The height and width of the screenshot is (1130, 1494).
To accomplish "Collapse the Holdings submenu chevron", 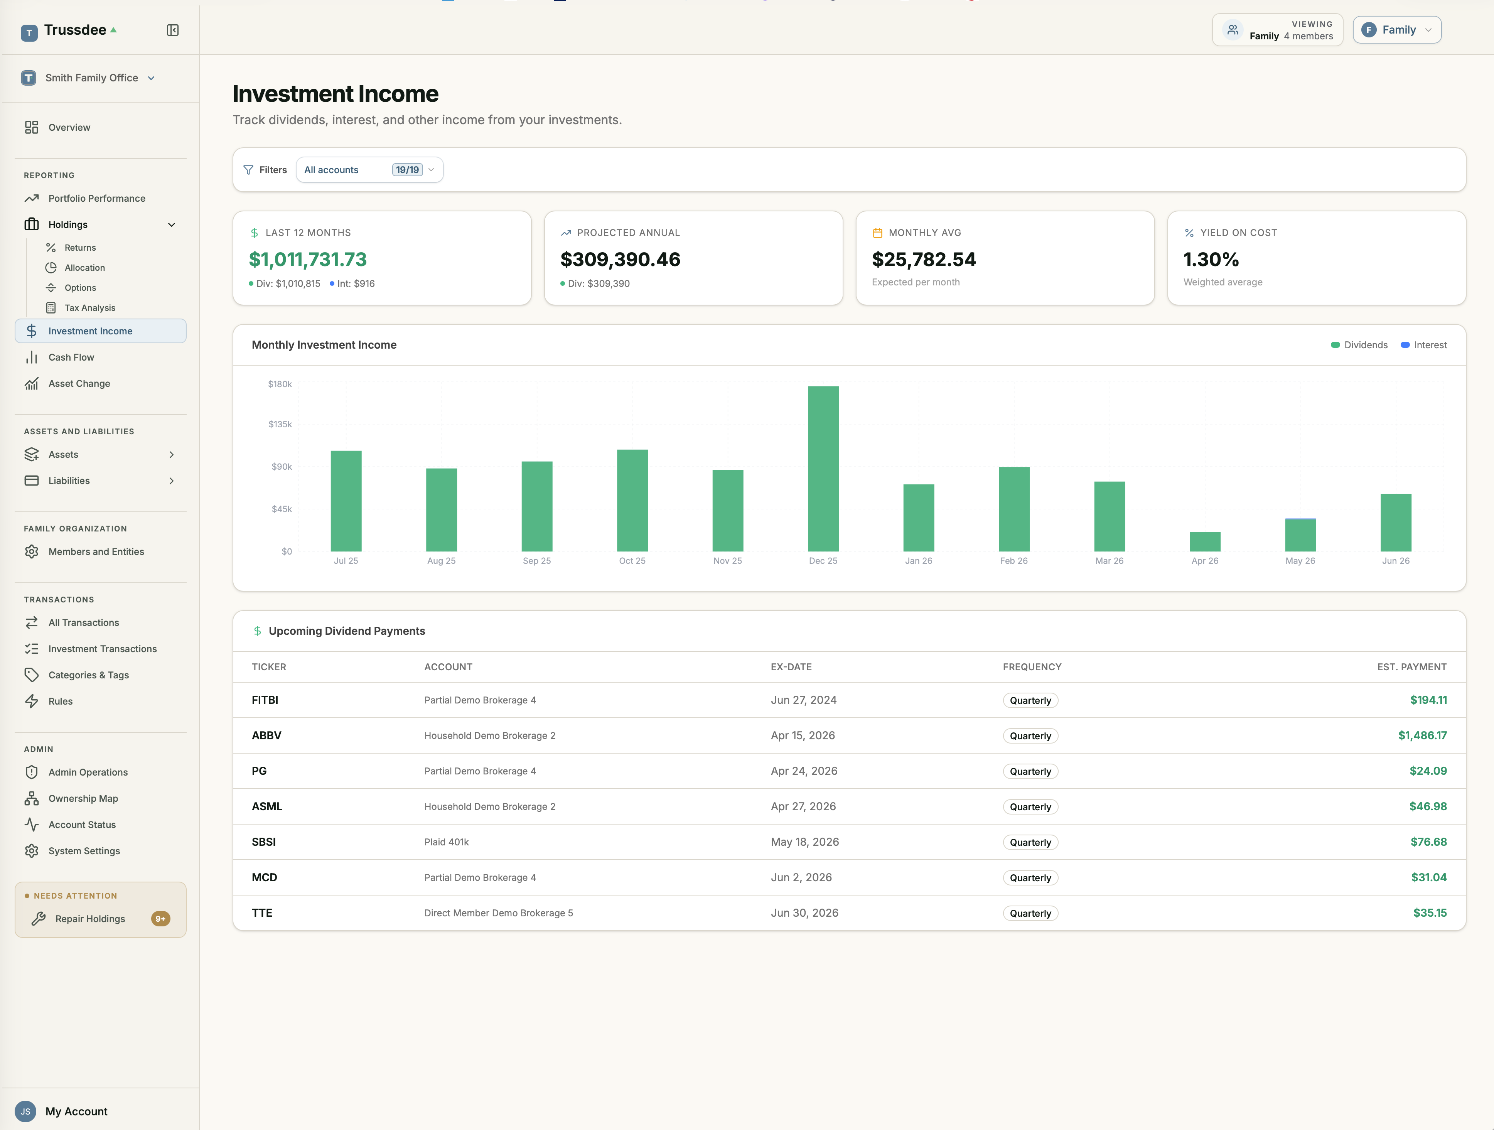I will pos(172,225).
